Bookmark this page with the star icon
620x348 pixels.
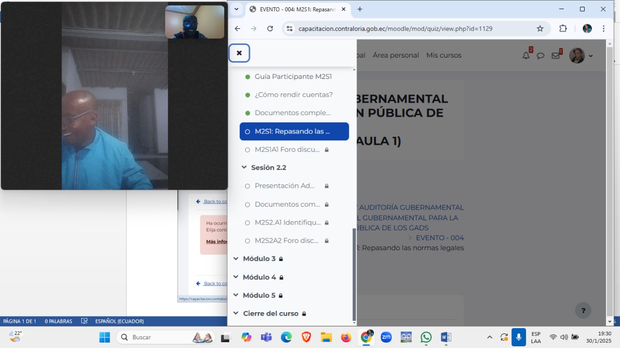pos(540,29)
